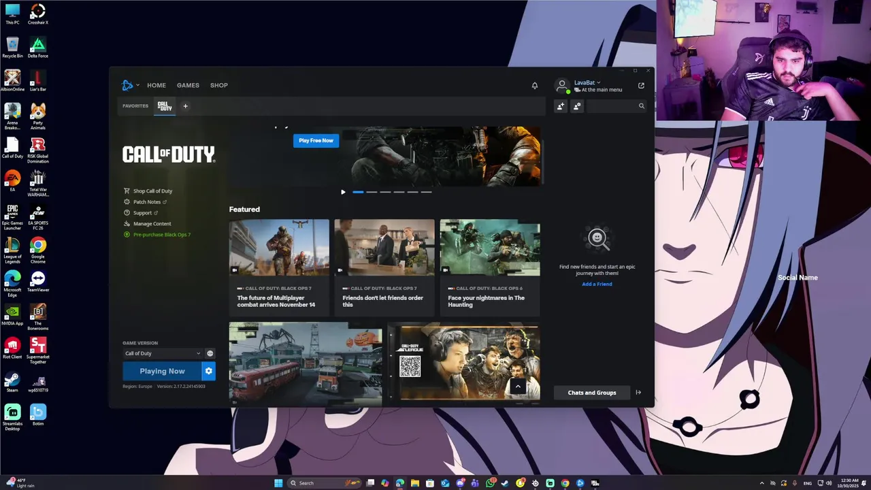Open game options gear beside Playing Now
Viewport: 871px width, 490px height.
coord(209,371)
